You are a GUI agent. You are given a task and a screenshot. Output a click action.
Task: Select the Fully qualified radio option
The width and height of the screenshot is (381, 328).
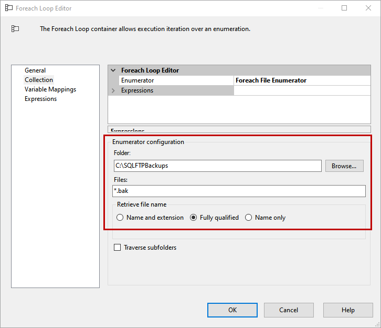194,218
